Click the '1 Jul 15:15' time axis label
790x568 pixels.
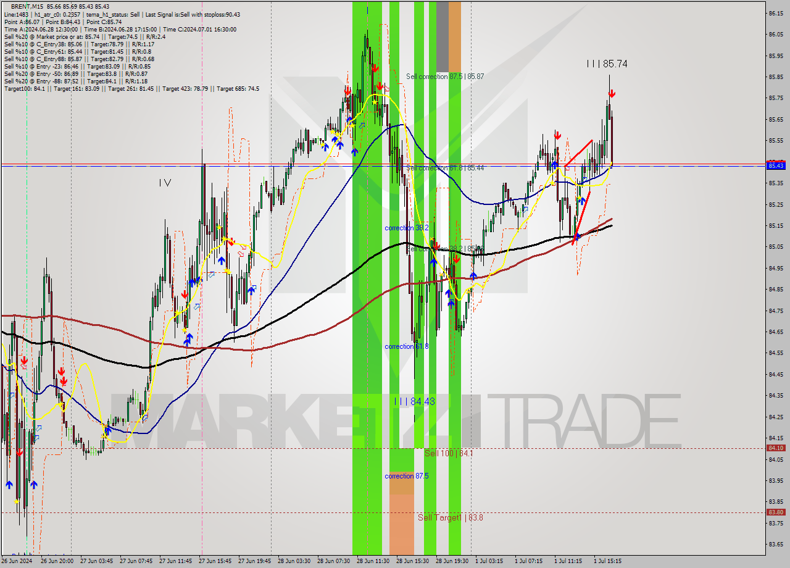(x=608, y=561)
